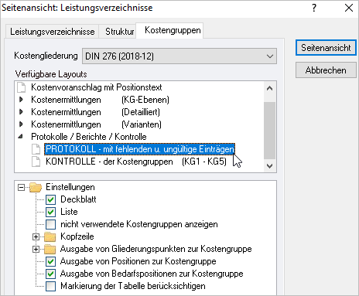Uncheck the Liste checkbox
Viewport: 359px width, 296px height.
[x=50, y=212]
